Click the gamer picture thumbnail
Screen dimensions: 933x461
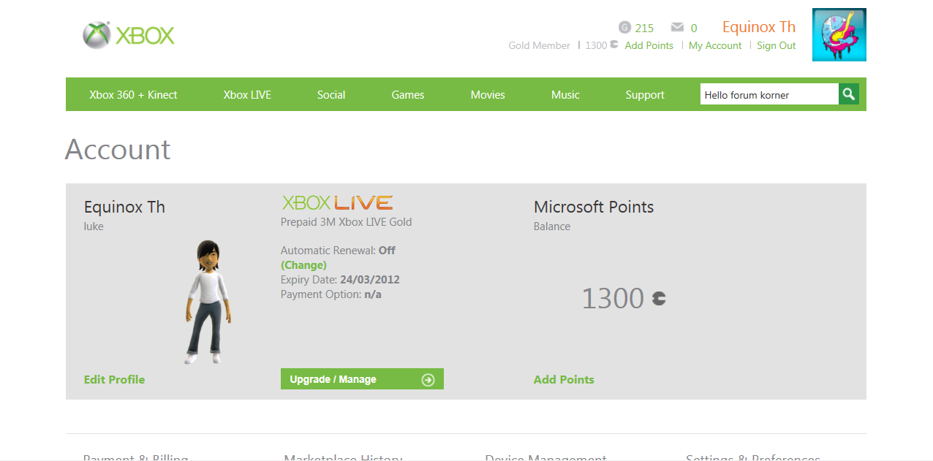839,35
